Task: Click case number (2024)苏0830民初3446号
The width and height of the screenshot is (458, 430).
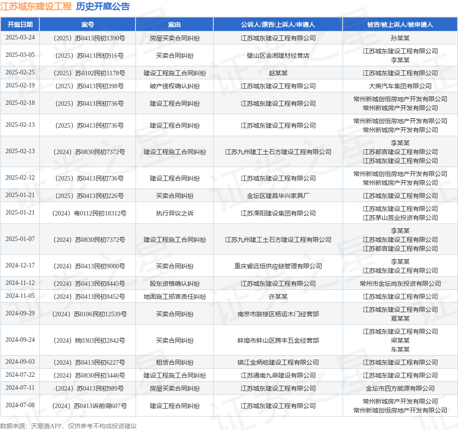Action: tap(89, 376)
